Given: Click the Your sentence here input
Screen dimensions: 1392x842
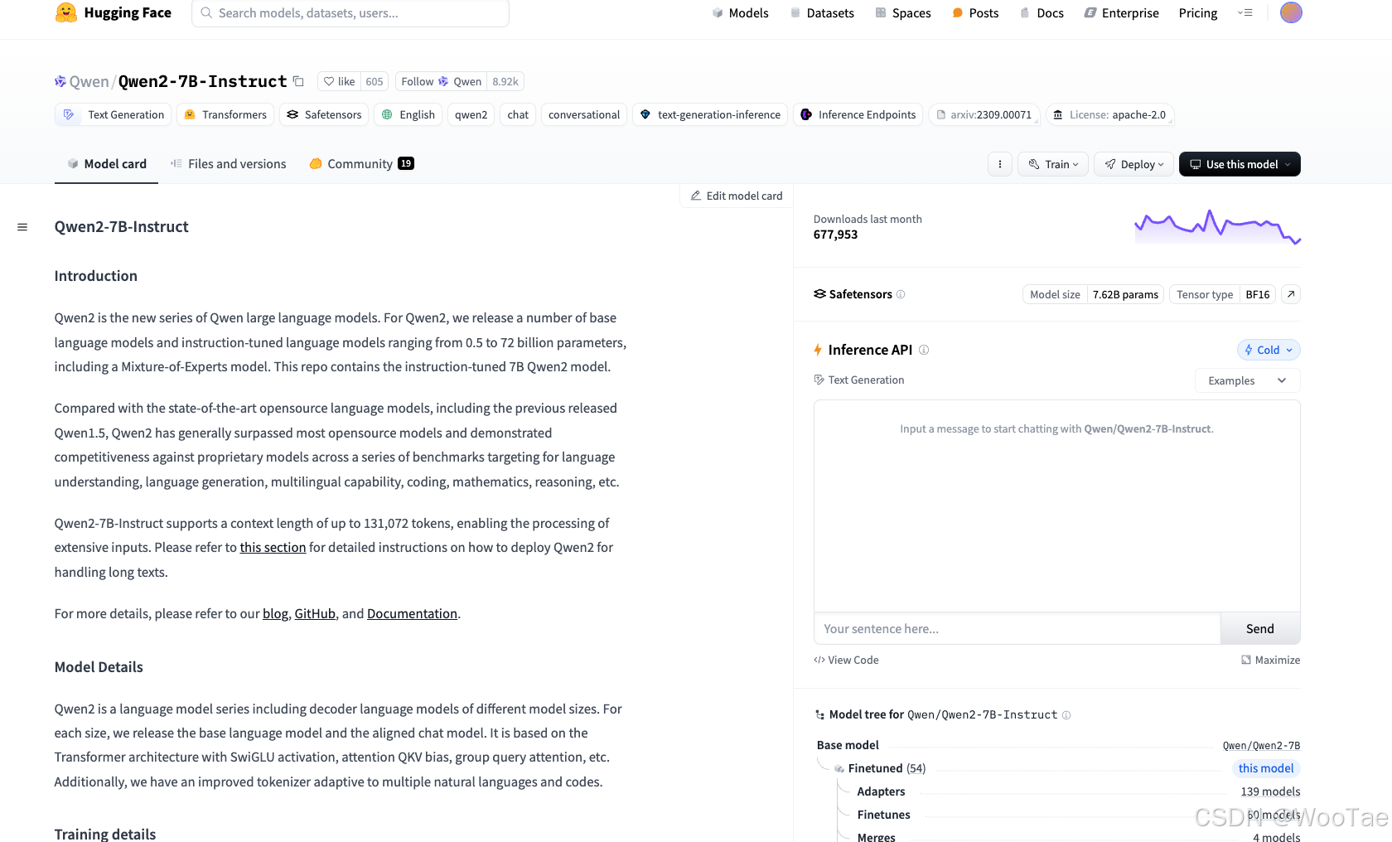Looking at the screenshot, I should (x=1017, y=628).
